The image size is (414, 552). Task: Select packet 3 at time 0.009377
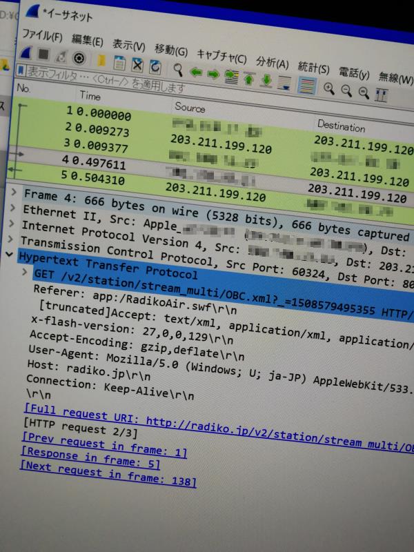tap(211, 156)
